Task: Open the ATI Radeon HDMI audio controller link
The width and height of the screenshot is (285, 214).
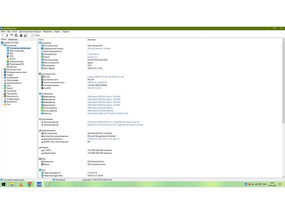Action: coord(114,122)
